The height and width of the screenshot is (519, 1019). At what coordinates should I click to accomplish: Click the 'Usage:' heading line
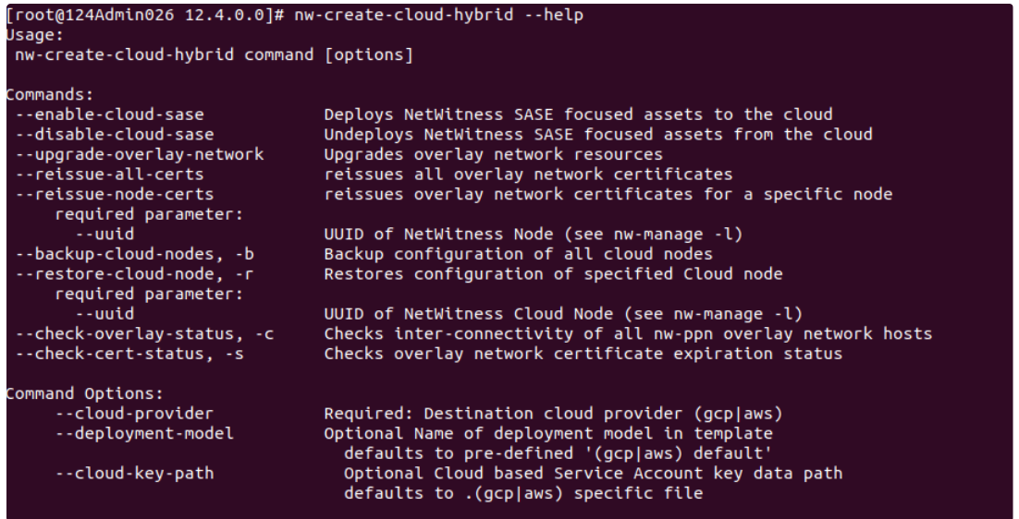tap(33, 35)
